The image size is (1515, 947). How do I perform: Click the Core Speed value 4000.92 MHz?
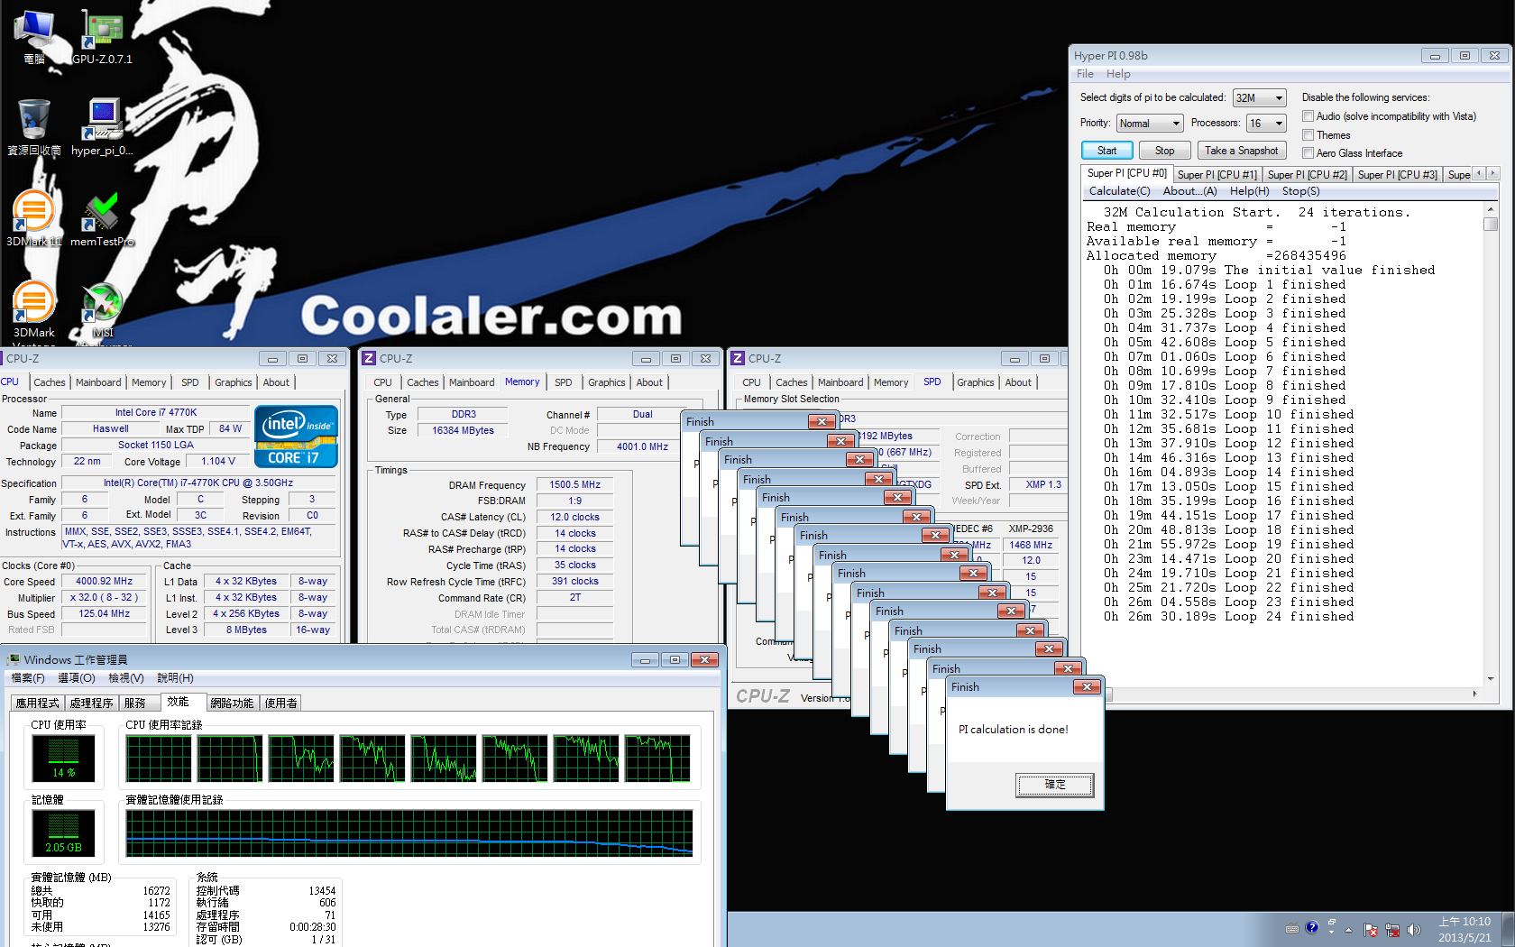click(104, 582)
